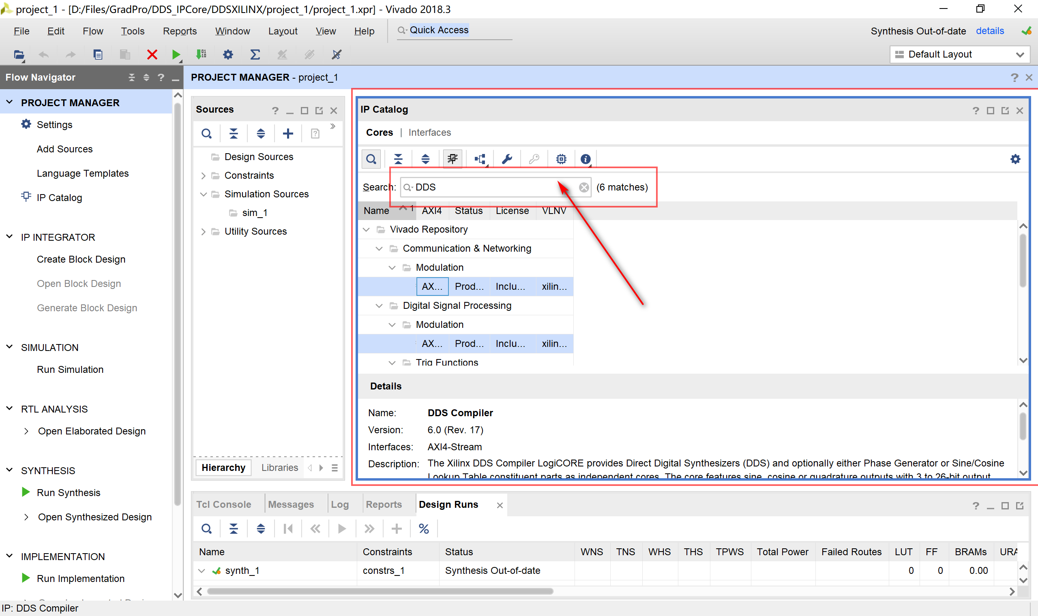Viewport: 1038px width, 616px height.
Task: Click the Customize IP wrench icon
Action: [507, 159]
